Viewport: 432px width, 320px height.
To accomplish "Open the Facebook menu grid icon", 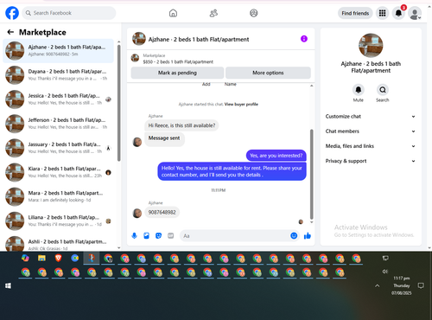I will pos(382,13).
